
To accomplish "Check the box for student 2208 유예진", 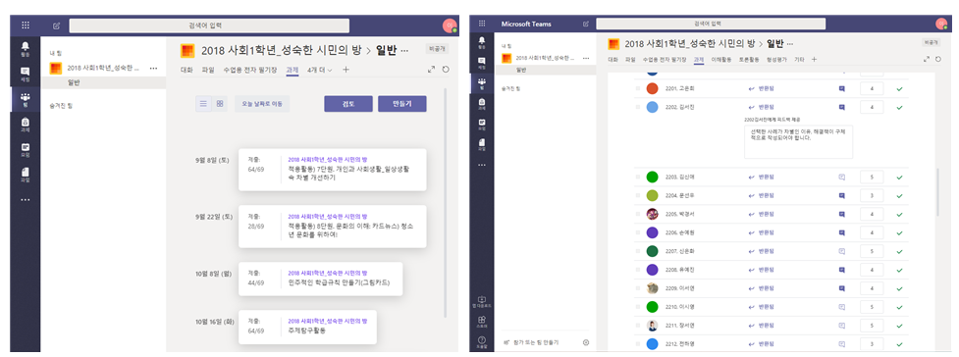I will click(638, 270).
